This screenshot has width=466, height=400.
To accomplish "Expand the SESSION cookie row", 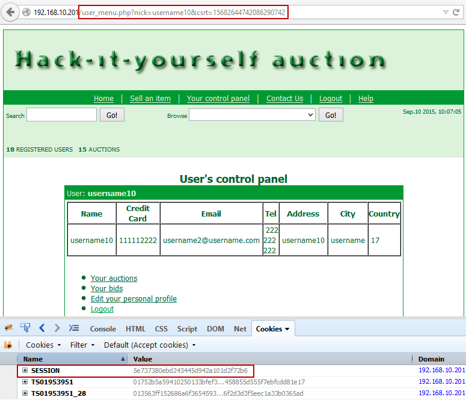I will [25, 371].
